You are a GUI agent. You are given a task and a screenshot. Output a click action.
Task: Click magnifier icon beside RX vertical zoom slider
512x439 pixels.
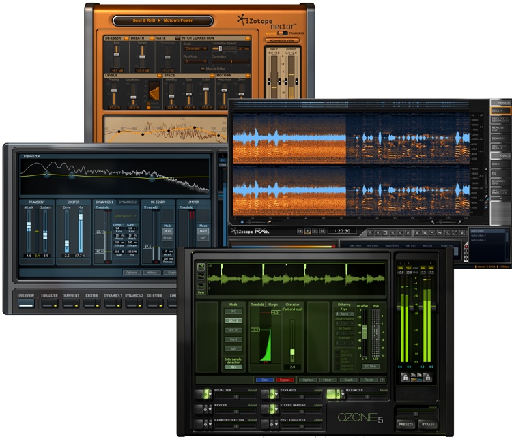click(486, 169)
